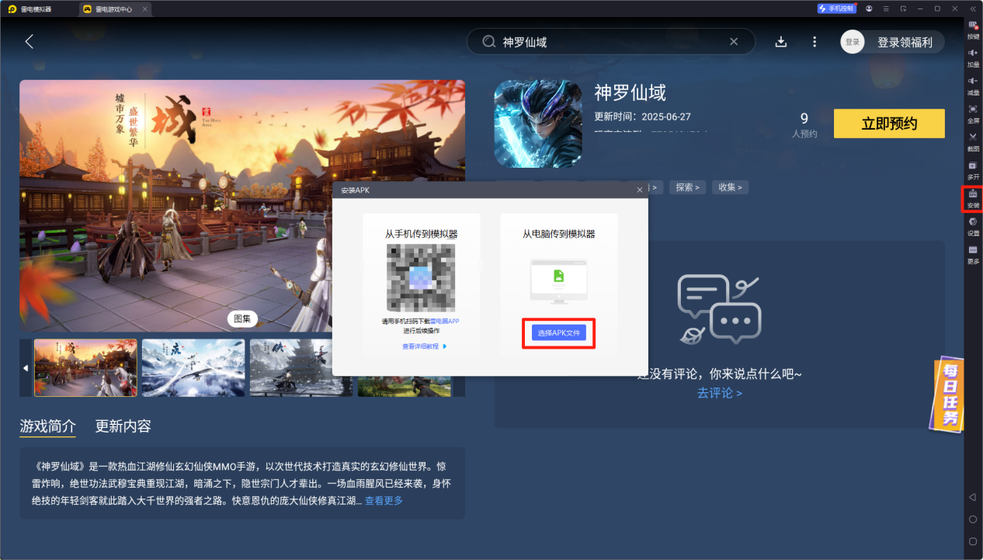983x560 pixels.
Task: Click 减量 volume down in the sidebar
Action: pyautogui.click(x=973, y=86)
